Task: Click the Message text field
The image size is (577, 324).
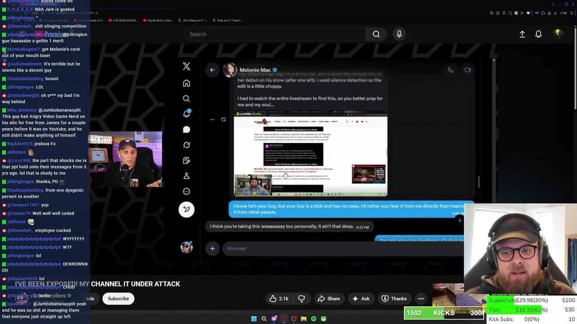Action: point(343,248)
